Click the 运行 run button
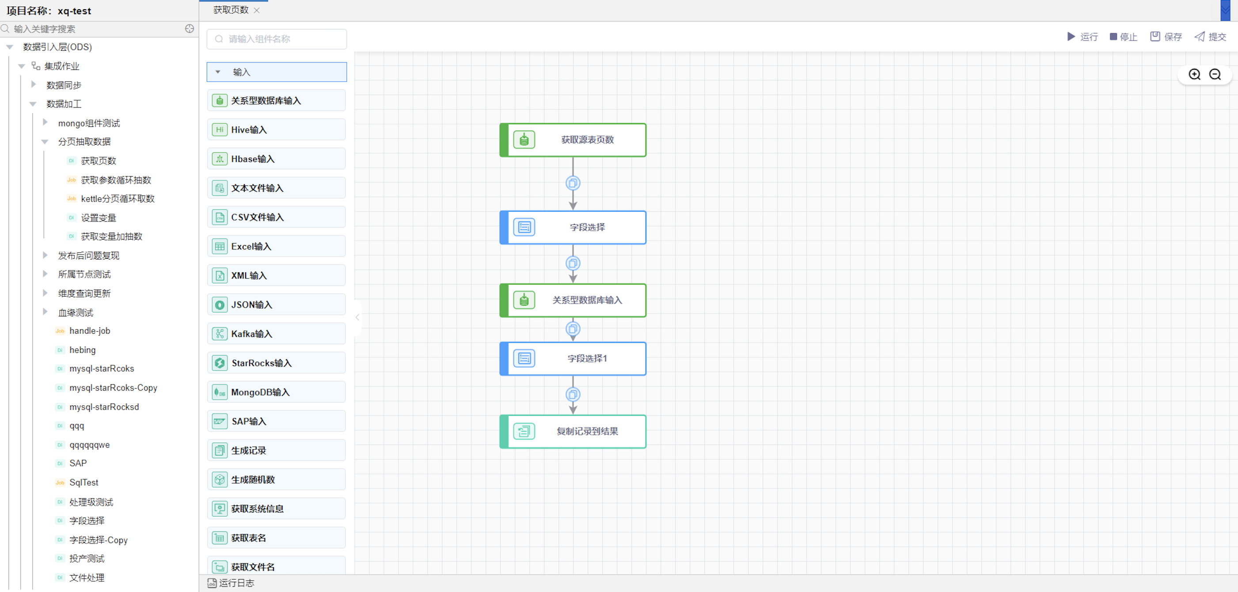Image resolution: width=1238 pixels, height=592 pixels. 1082,37
